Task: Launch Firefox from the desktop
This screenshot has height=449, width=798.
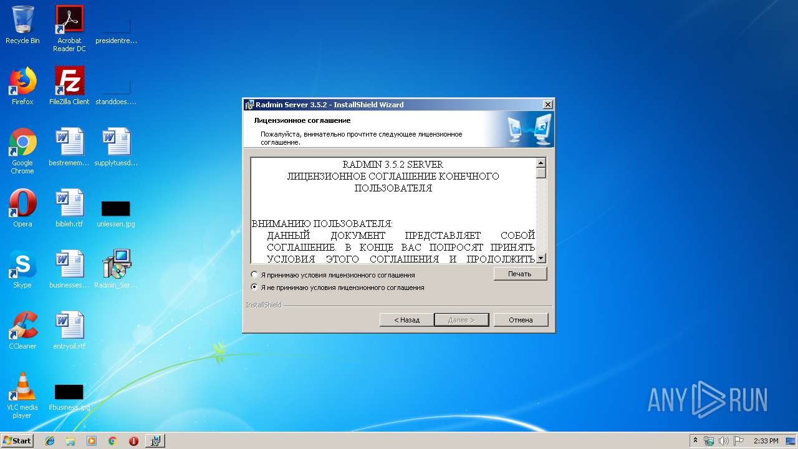Action: coord(22,86)
